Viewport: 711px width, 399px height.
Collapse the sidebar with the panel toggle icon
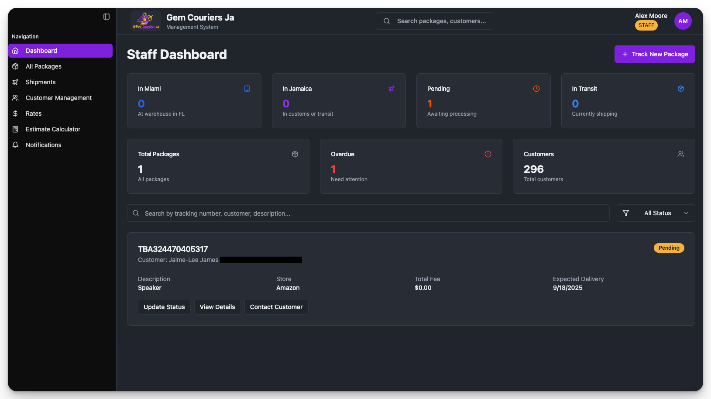(x=106, y=17)
